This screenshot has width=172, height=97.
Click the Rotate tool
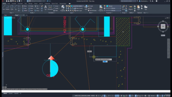click(x=31, y=6)
